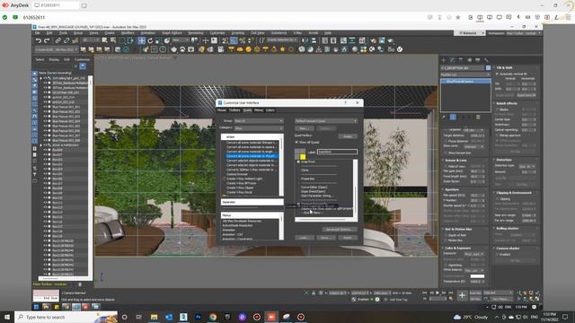Enable Clipping checkbox
The height and width of the screenshot is (323, 575).
point(497,199)
